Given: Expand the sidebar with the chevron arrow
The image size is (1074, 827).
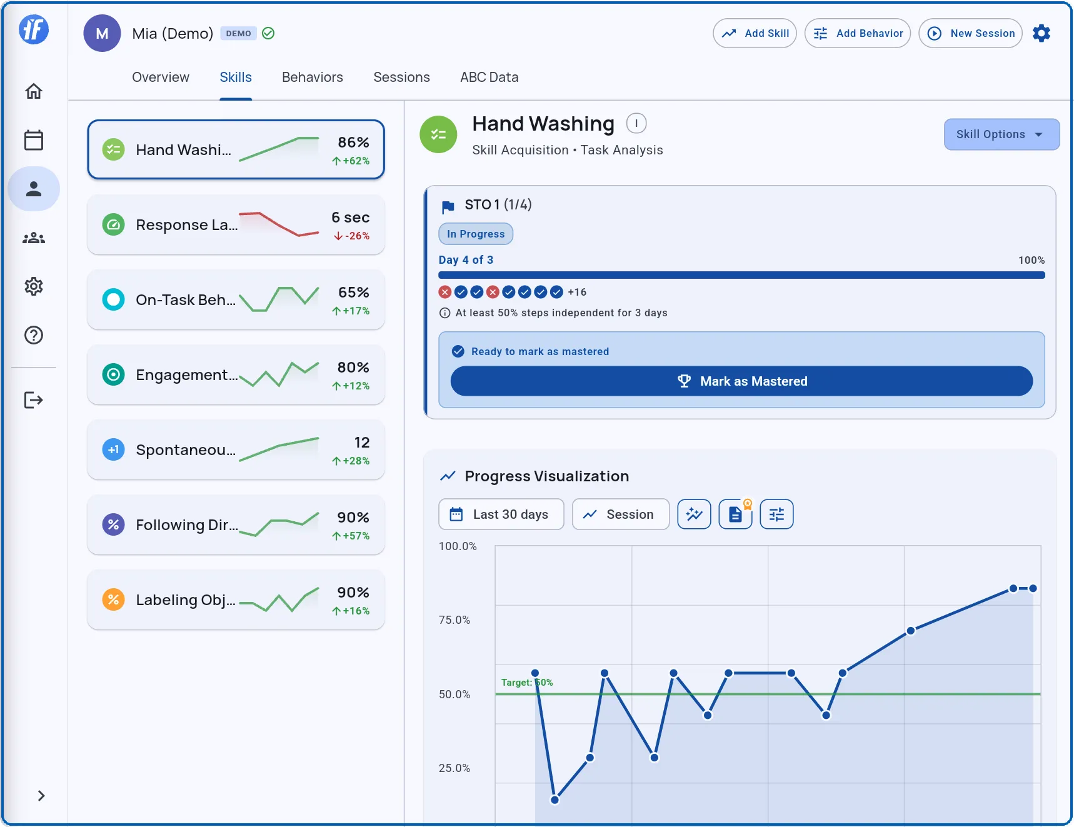Looking at the screenshot, I should click(x=41, y=796).
